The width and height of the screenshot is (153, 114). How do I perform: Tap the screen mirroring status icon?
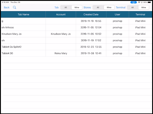click(134, 2)
